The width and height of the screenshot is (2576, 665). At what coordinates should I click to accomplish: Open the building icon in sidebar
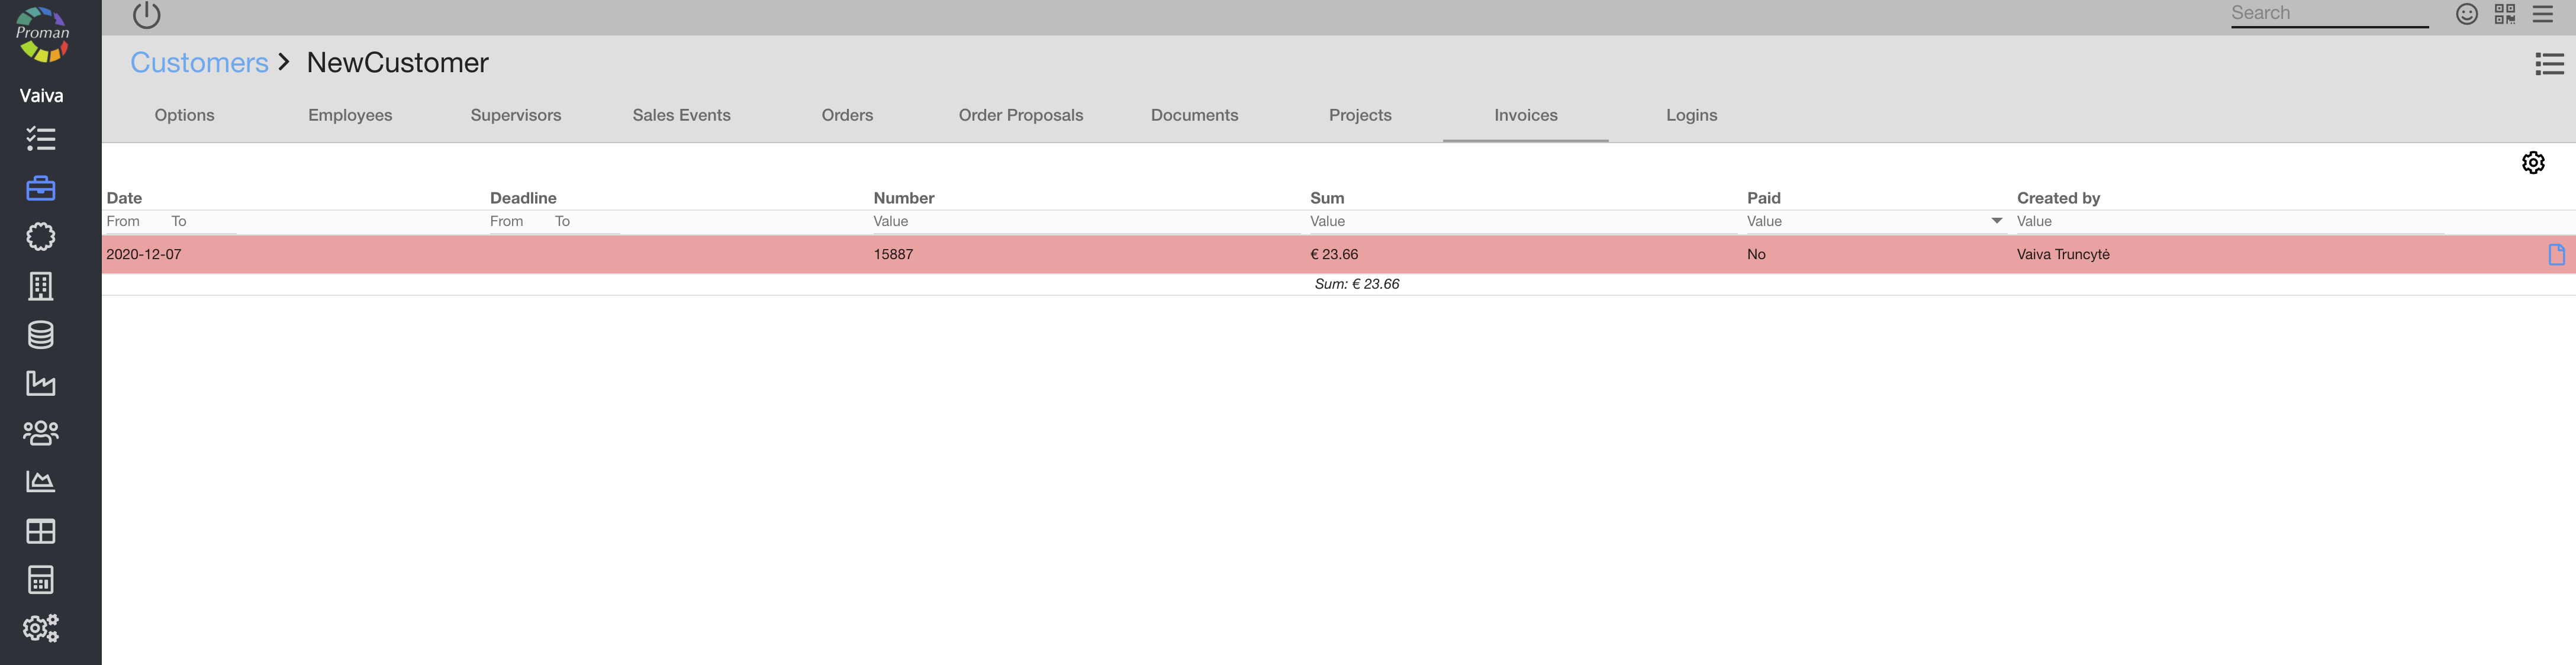(41, 286)
